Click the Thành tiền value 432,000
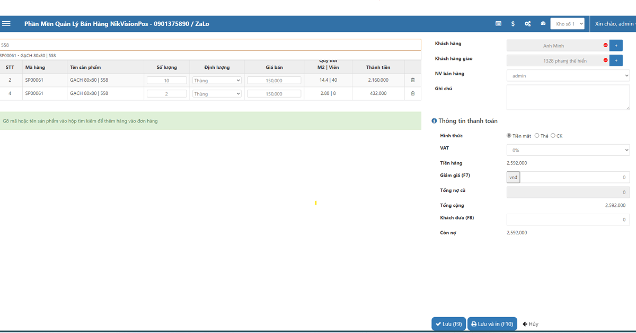The height and width of the screenshot is (333, 636). (x=378, y=93)
